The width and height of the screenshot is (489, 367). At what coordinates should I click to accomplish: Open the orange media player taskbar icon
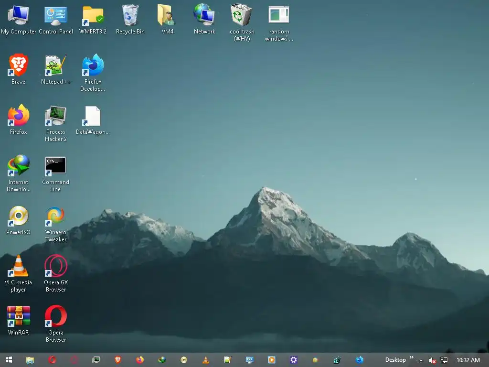(x=272, y=360)
